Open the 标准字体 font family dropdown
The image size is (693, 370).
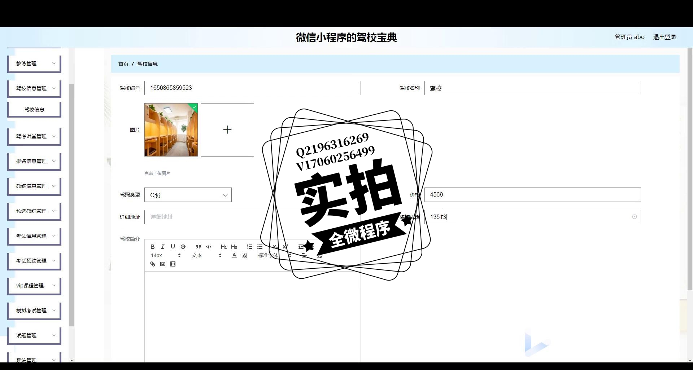(274, 255)
